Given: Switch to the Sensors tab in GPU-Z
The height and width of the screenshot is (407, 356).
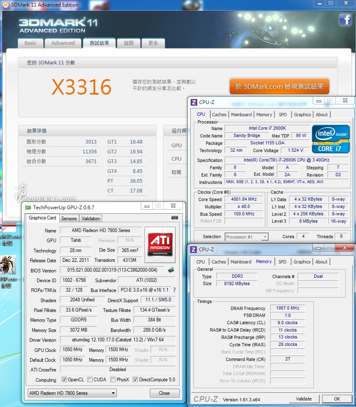Looking at the screenshot, I should click(69, 219).
